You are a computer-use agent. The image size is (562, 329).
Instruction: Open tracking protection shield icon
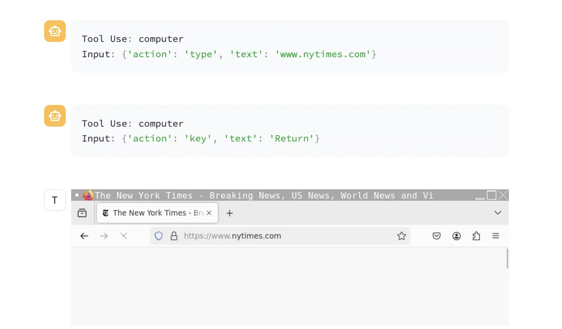click(x=159, y=236)
